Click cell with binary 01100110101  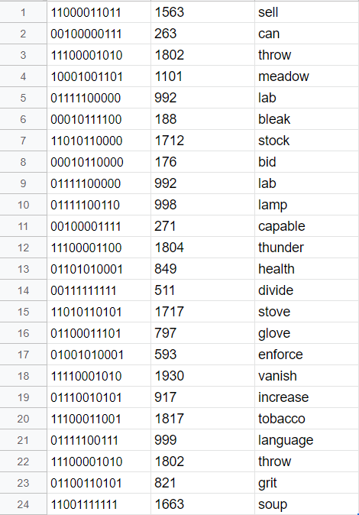(99, 483)
